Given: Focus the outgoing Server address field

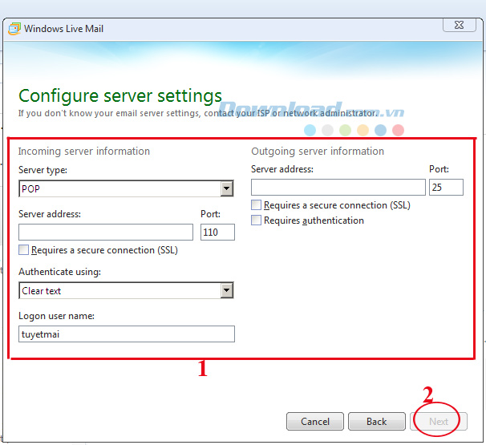Looking at the screenshot, I should click(338, 187).
